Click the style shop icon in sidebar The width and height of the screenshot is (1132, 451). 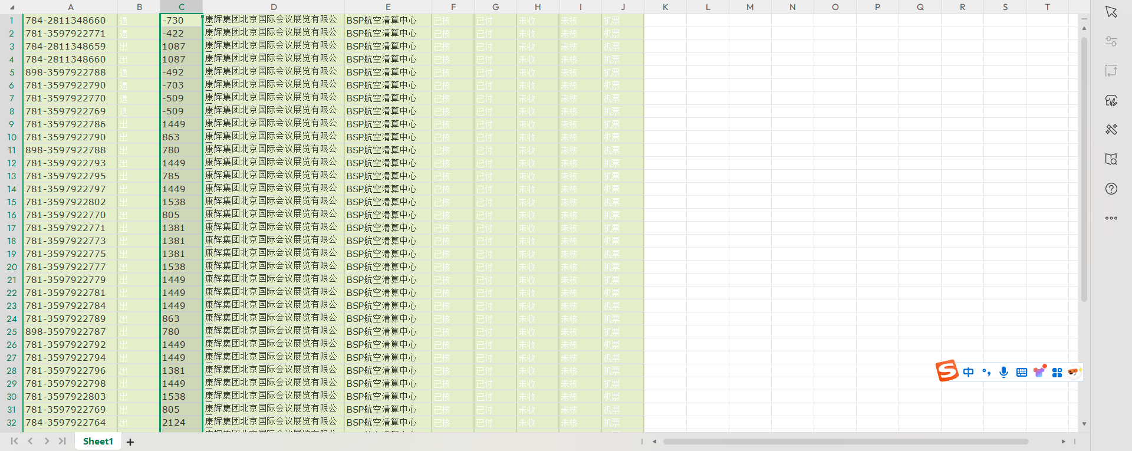click(1111, 101)
